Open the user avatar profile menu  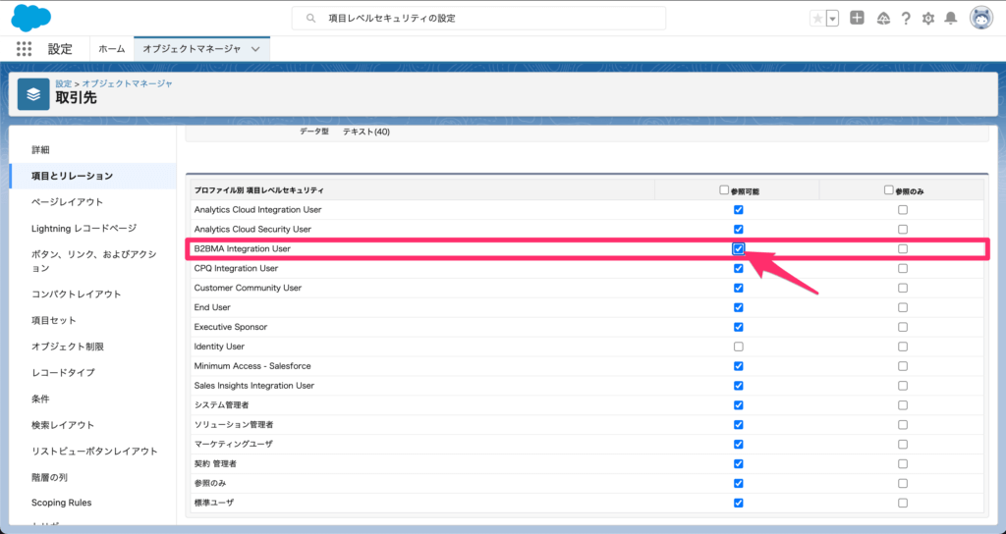pos(981,18)
